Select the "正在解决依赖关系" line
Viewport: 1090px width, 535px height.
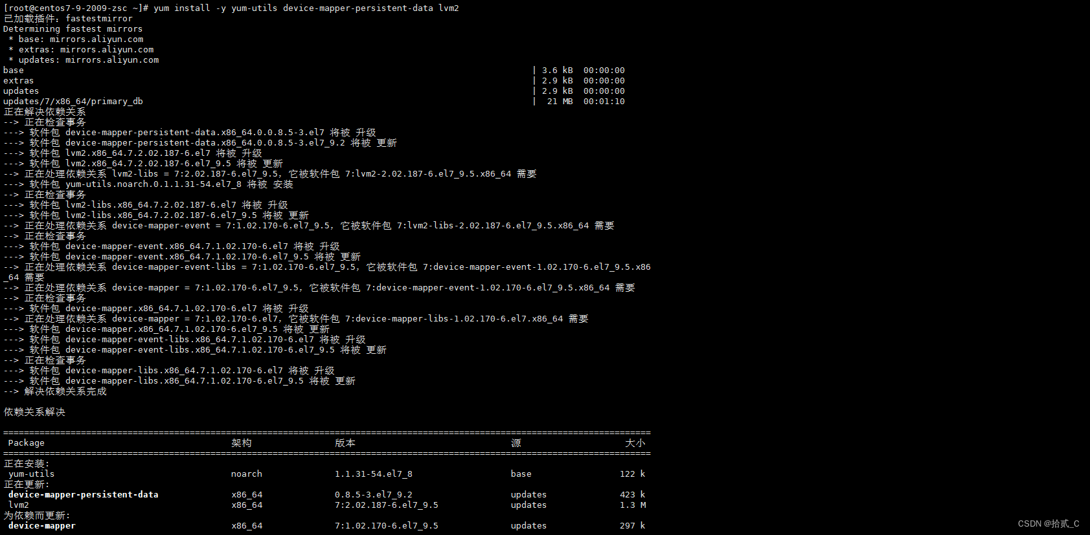45,112
